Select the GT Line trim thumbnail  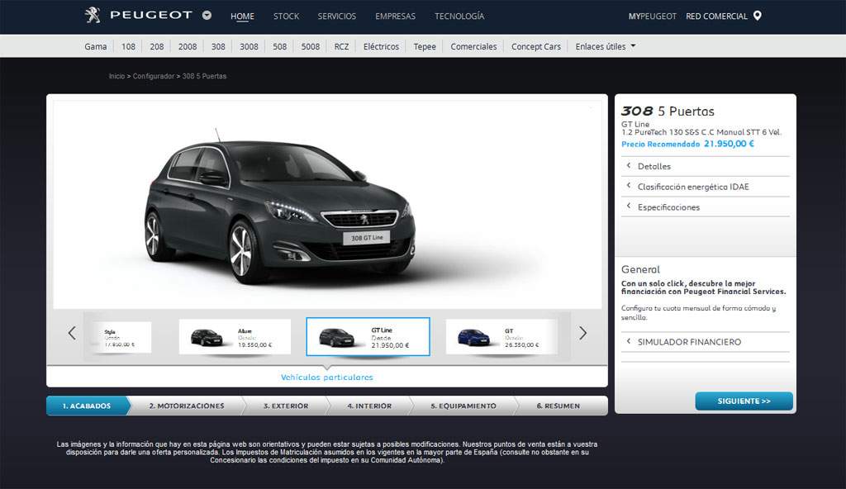click(x=368, y=337)
